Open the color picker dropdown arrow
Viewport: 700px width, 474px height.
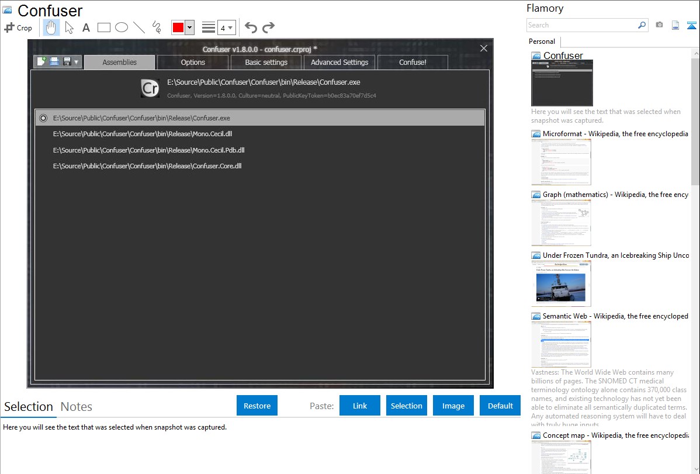point(189,27)
